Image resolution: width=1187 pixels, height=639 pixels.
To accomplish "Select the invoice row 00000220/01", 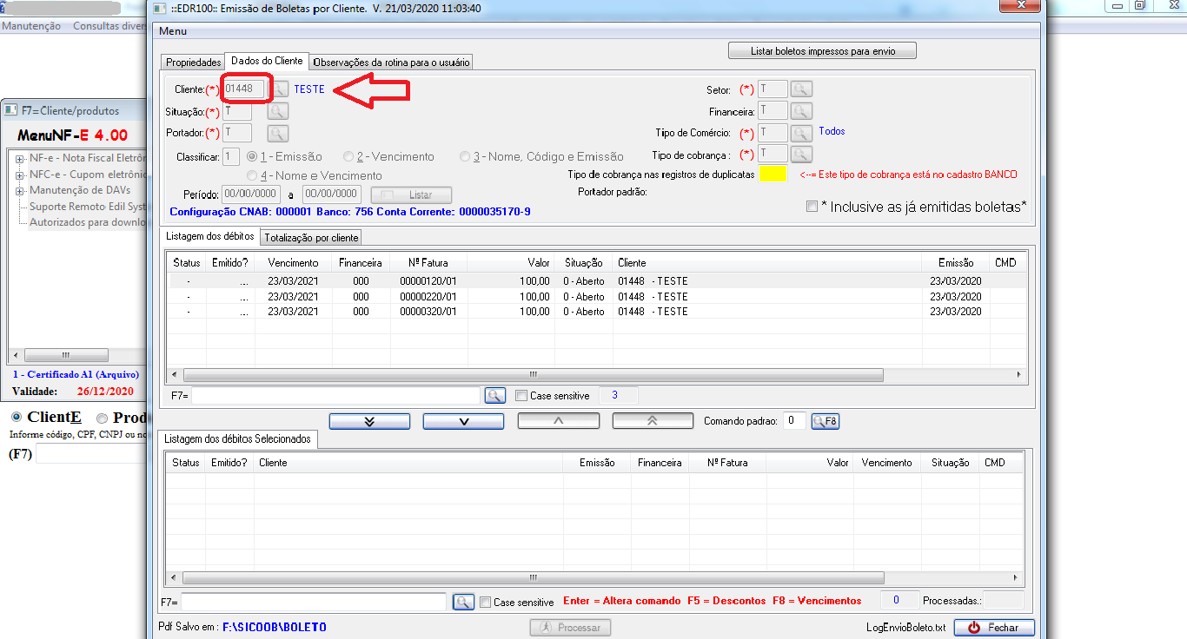I will click(428, 297).
